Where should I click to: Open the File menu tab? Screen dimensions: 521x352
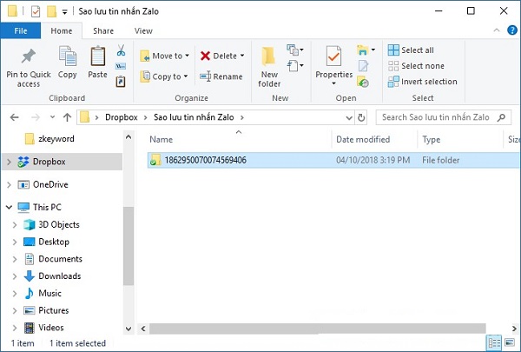coord(21,30)
